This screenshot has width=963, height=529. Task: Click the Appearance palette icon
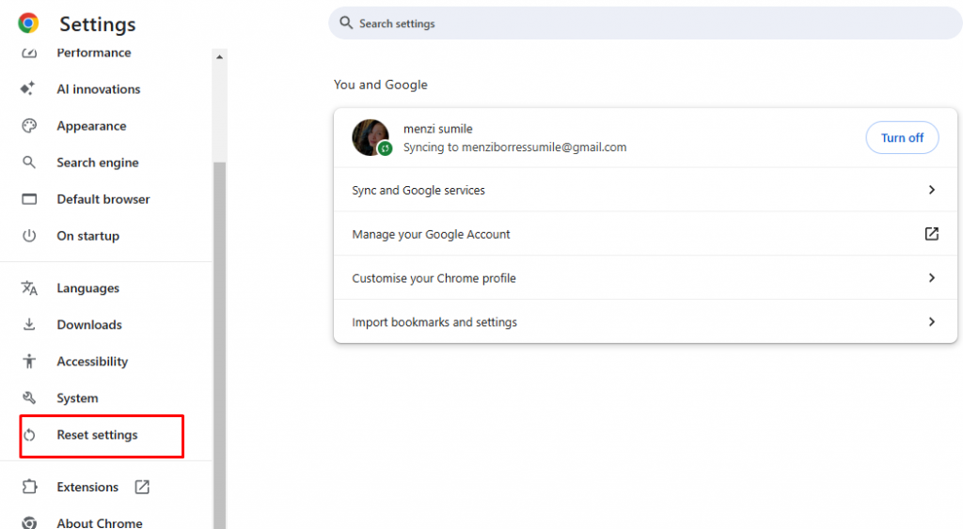(29, 126)
